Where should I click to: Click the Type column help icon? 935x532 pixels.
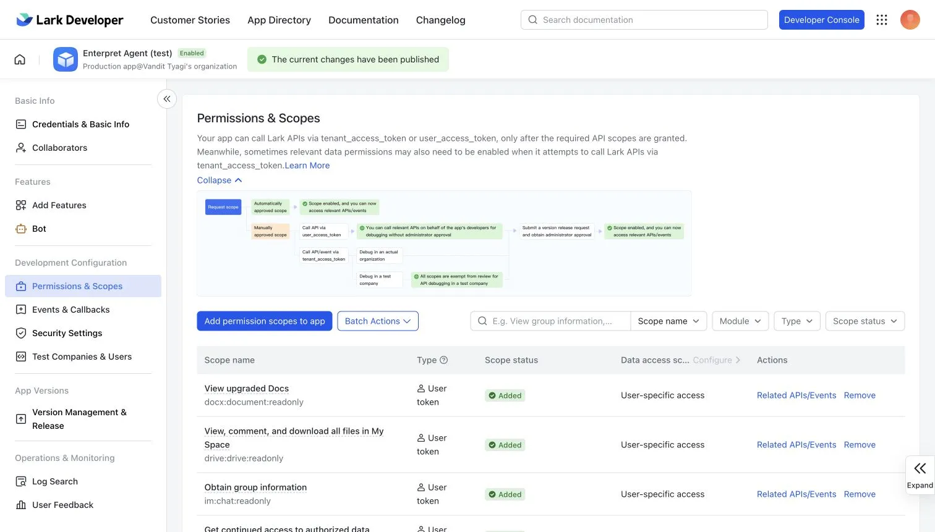(443, 360)
